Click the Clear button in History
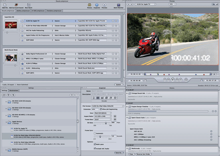220x156 pixels. 131,154
